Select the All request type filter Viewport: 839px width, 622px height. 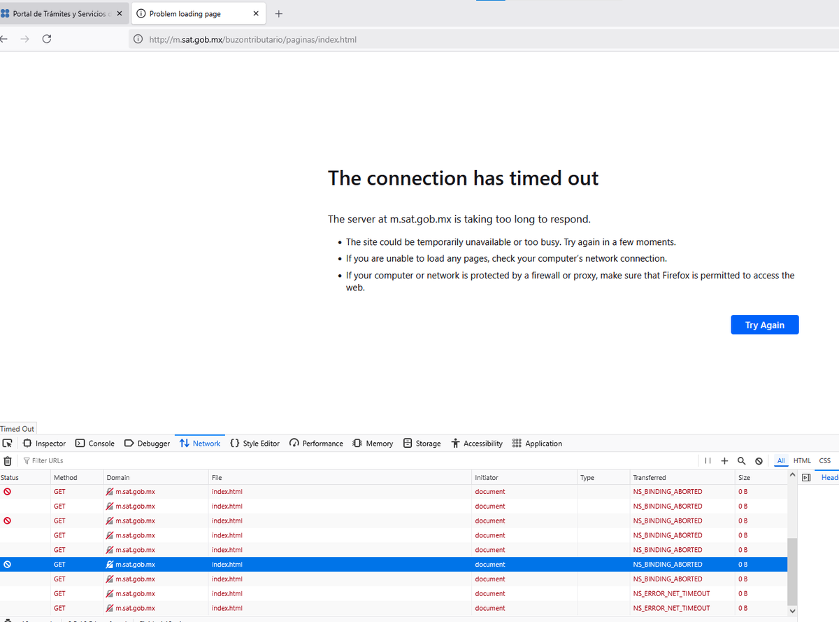781,461
